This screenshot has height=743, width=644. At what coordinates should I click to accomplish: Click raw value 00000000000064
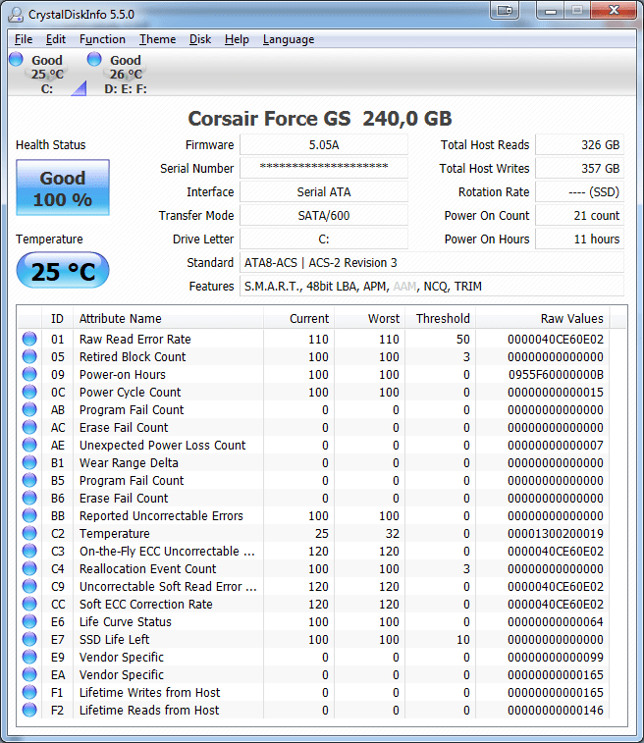[556, 621]
